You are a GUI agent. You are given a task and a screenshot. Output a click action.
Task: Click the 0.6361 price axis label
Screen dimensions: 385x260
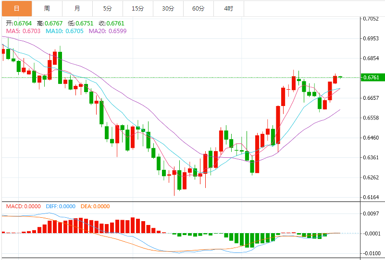tap(371, 157)
